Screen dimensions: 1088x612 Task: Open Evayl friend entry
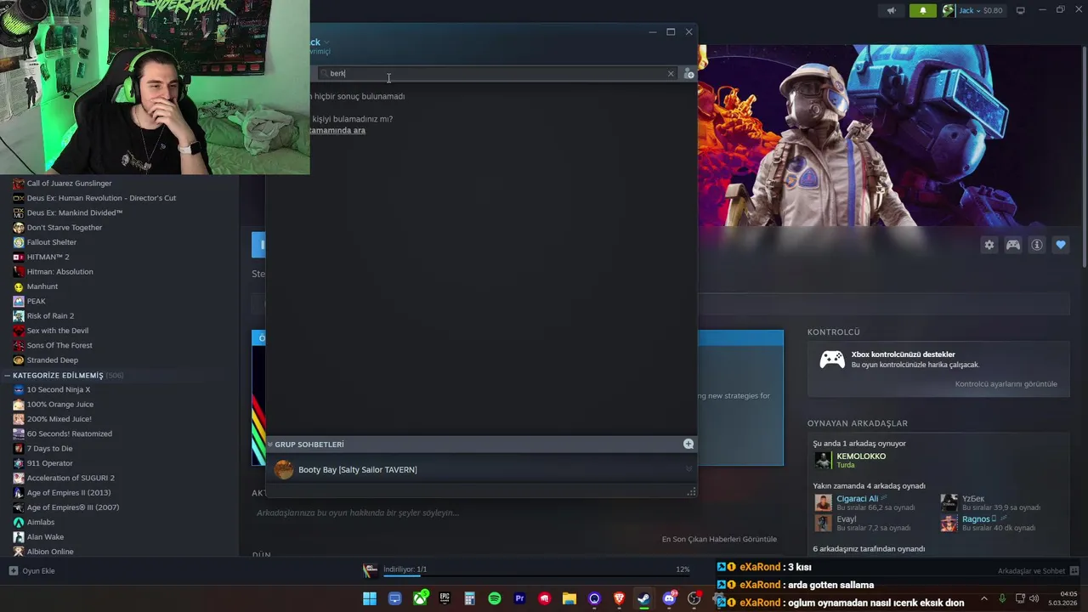862,523
